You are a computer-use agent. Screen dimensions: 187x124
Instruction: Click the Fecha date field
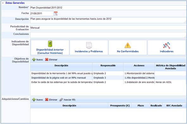pos(42,13)
